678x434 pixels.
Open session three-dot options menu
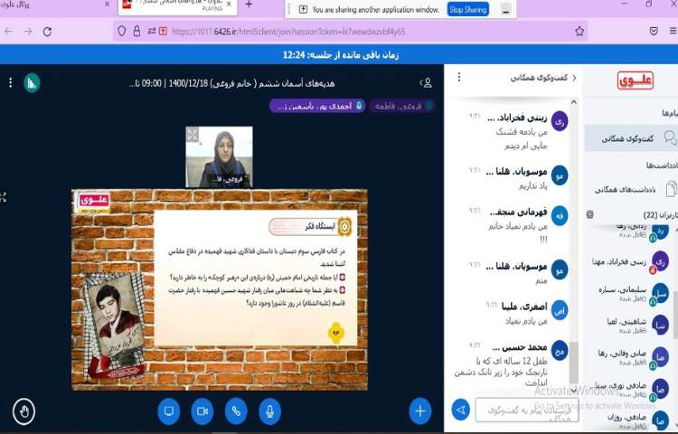click(x=10, y=82)
